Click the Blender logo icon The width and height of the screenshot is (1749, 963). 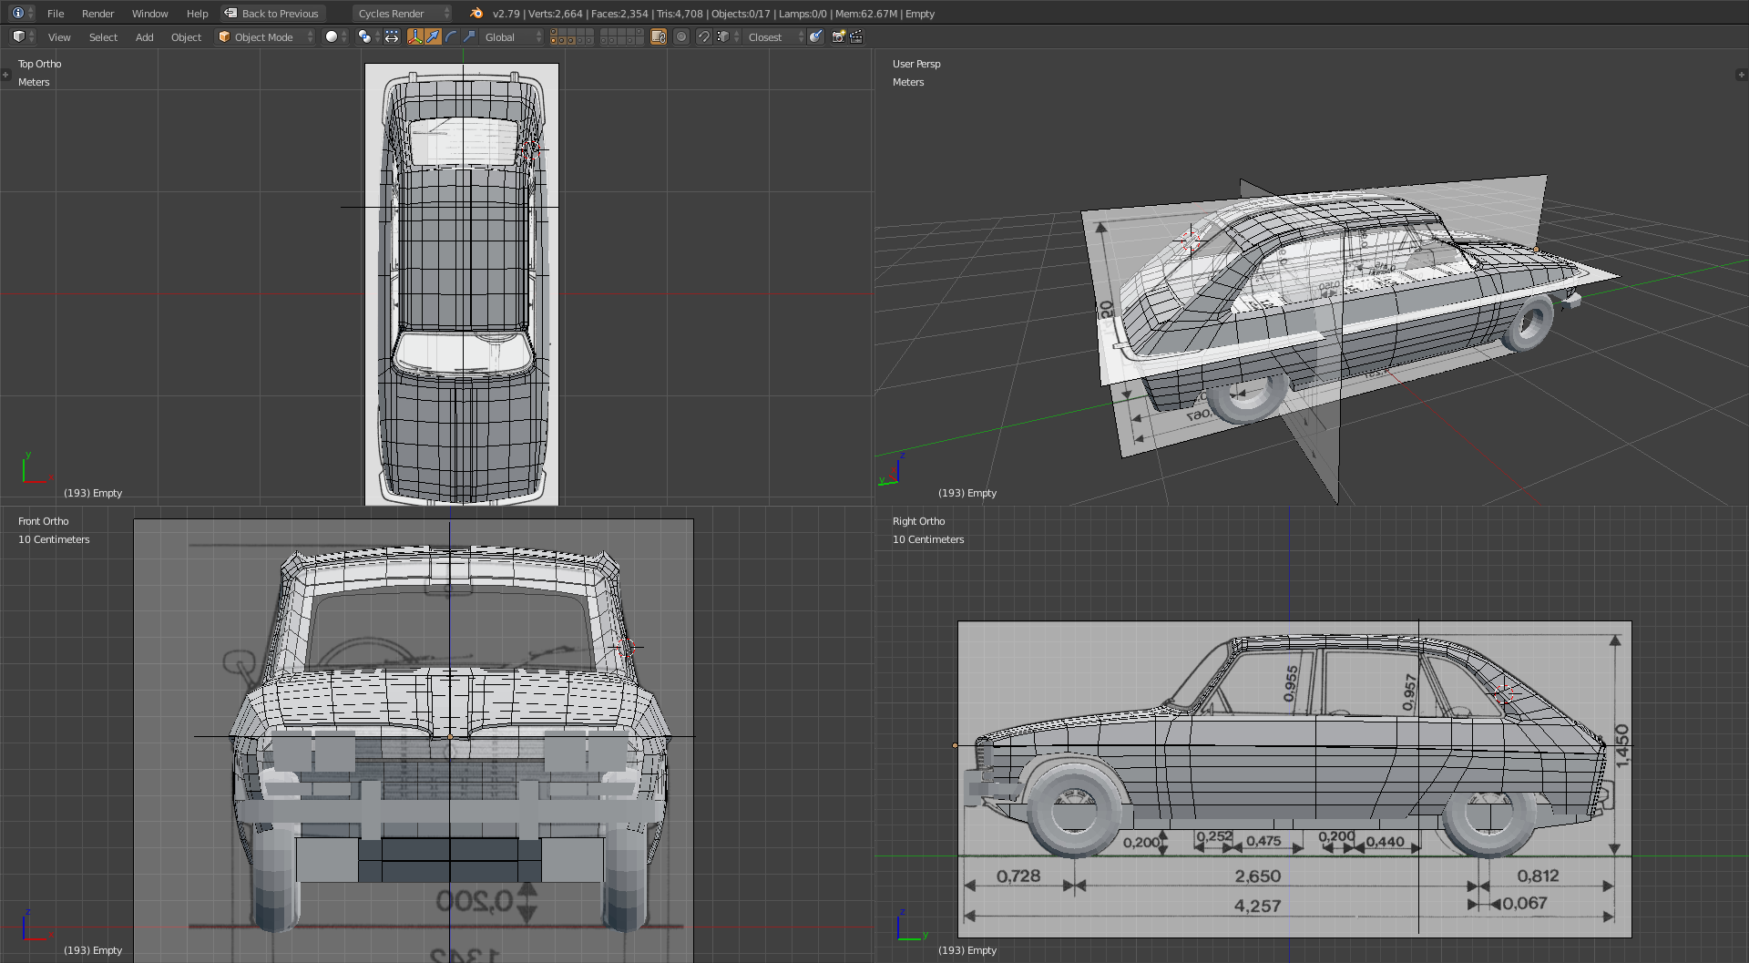tap(476, 13)
